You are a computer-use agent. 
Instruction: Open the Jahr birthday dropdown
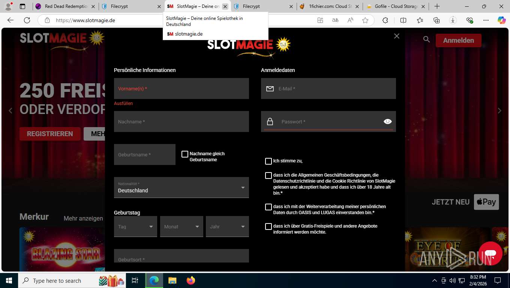click(227, 226)
